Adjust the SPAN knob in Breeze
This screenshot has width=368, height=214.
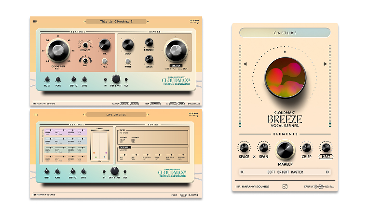pyautogui.click(x=263, y=147)
